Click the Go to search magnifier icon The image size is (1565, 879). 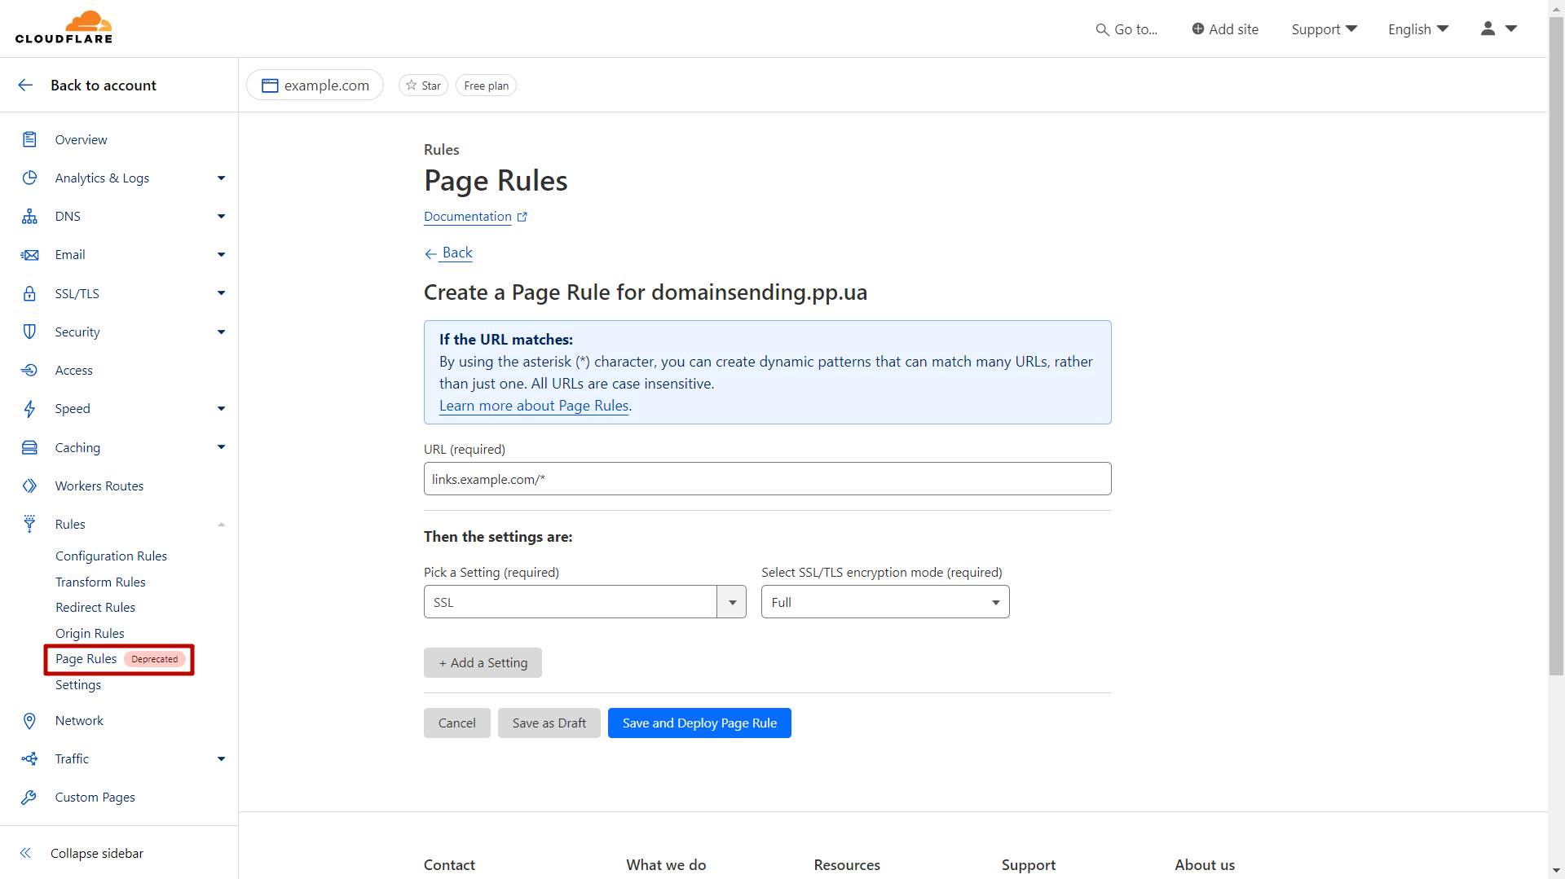1102,29
